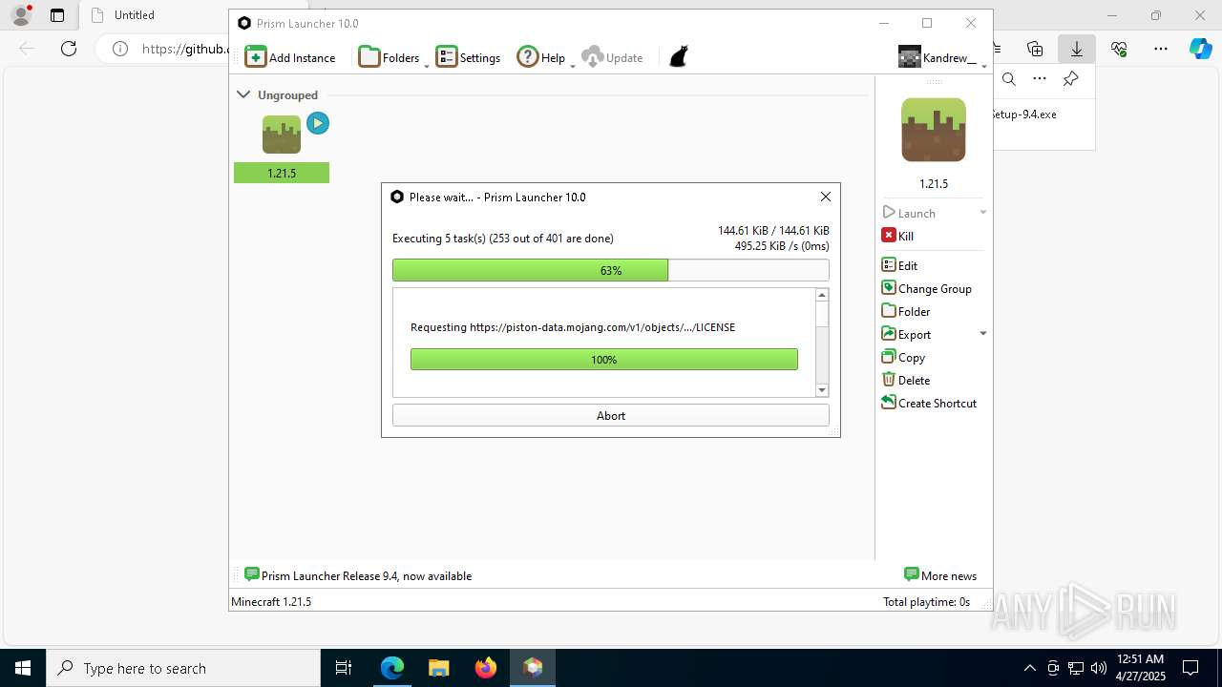
Task: Open the Kandrew__ account menu
Action: click(939, 57)
